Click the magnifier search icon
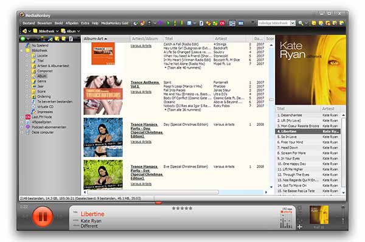Screen dimensions: 365x242 coord(301,23)
